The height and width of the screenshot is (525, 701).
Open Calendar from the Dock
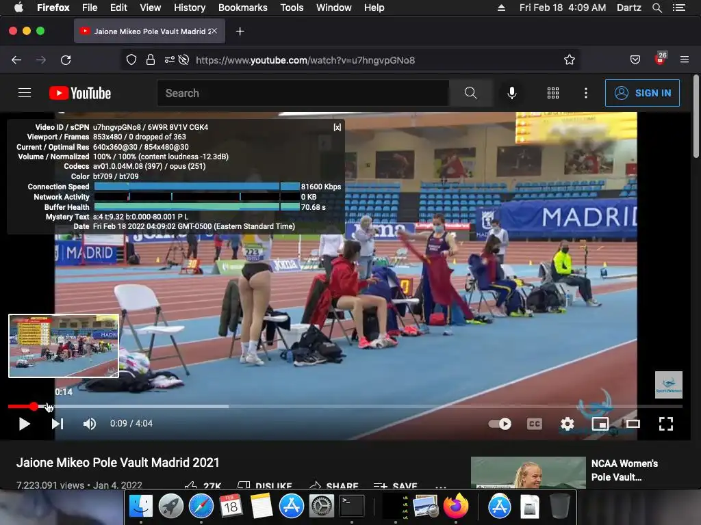[231, 506]
